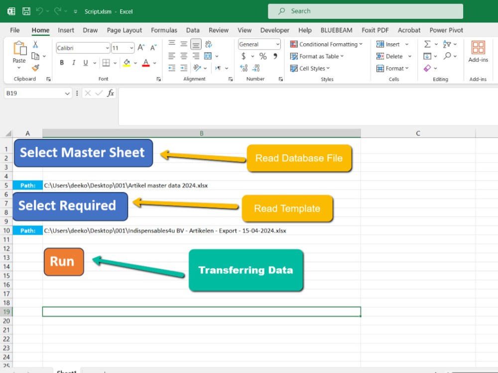Select Format as Table
Viewport: 498px width, 373px height.
click(317, 56)
